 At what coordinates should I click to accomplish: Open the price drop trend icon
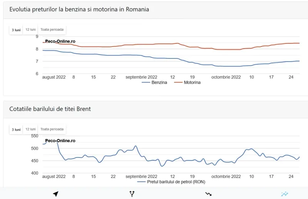[208, 194]
